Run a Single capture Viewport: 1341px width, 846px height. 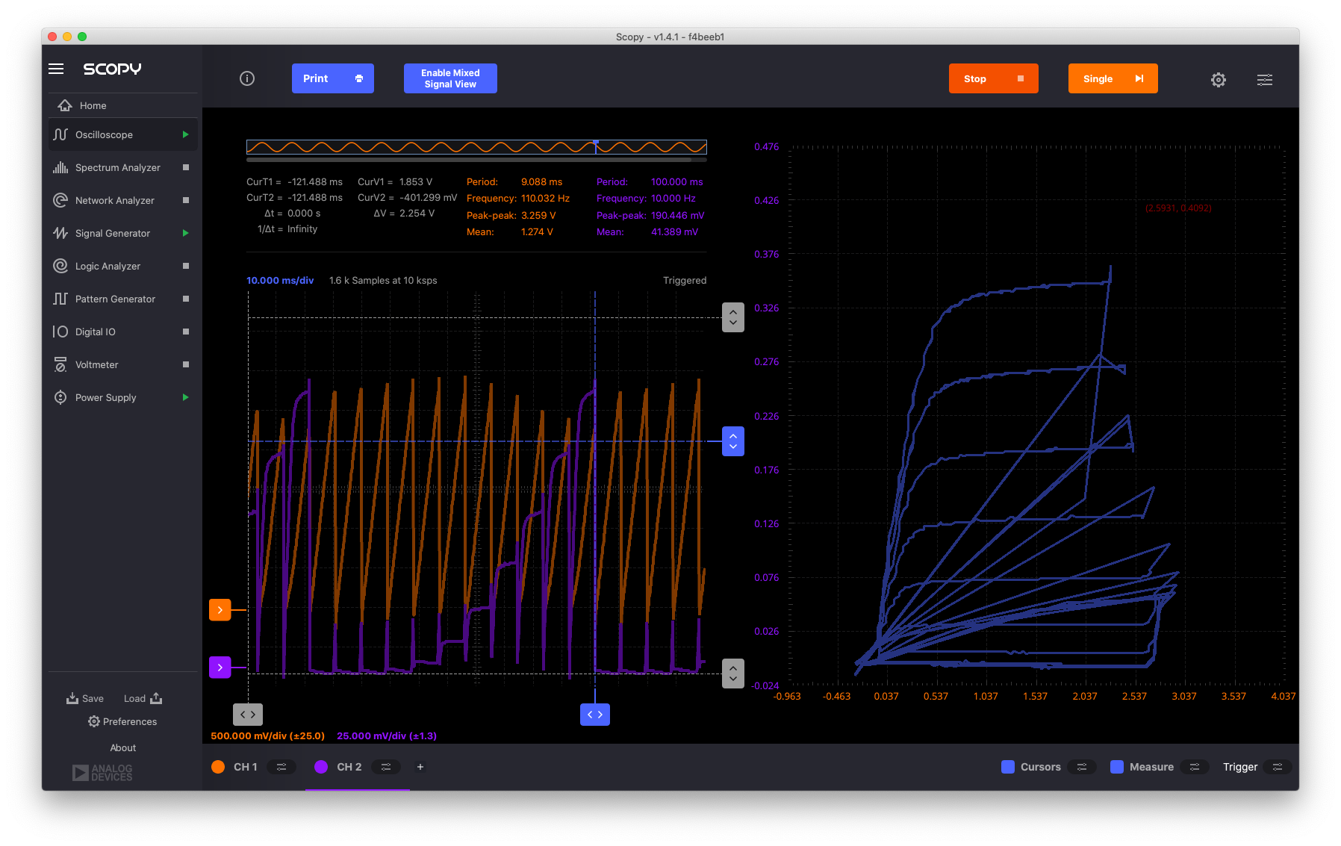click(x=1113, y=78)
